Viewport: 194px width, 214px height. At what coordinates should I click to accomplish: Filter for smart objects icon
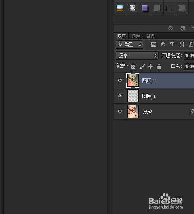pos(191,44)
